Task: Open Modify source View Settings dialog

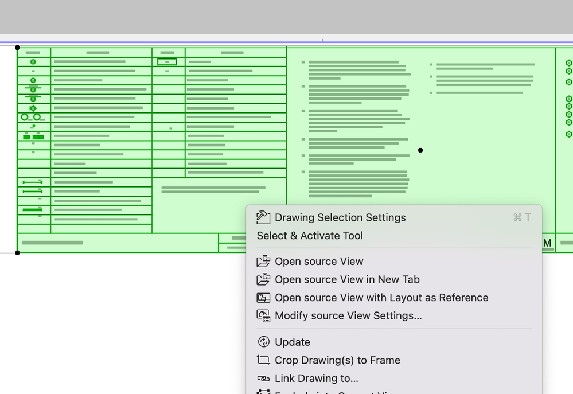Action: (348, 315)
